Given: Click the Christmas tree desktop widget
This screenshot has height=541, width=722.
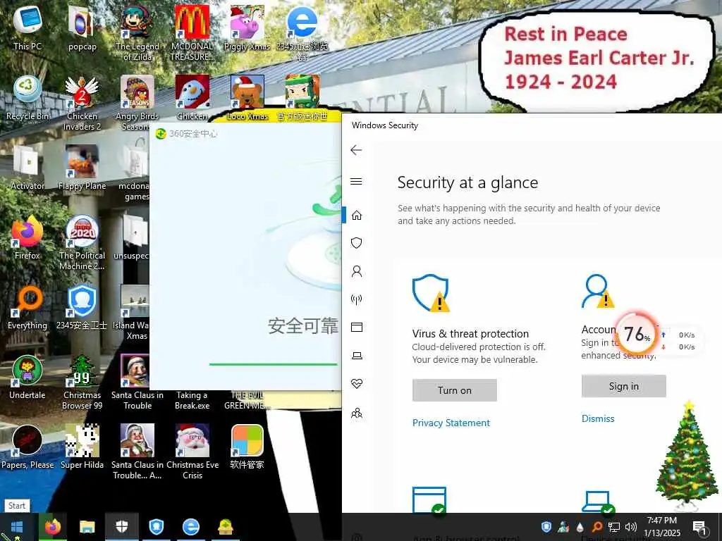Looking at the screenshot, I should pos(686,456).
